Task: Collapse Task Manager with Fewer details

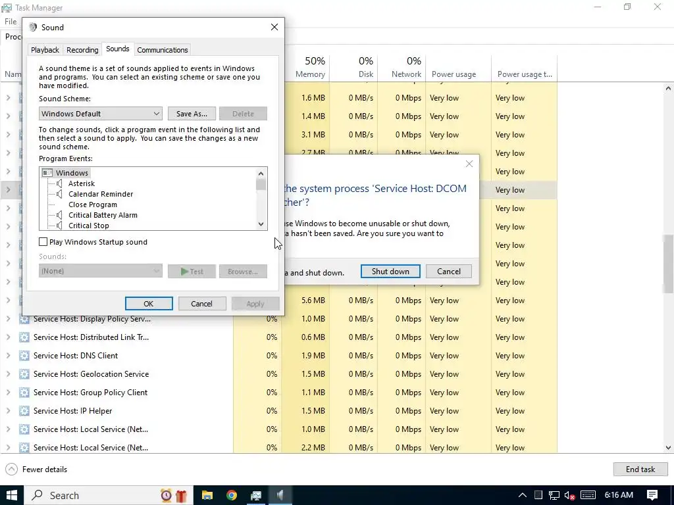Action: coord(37,469)
